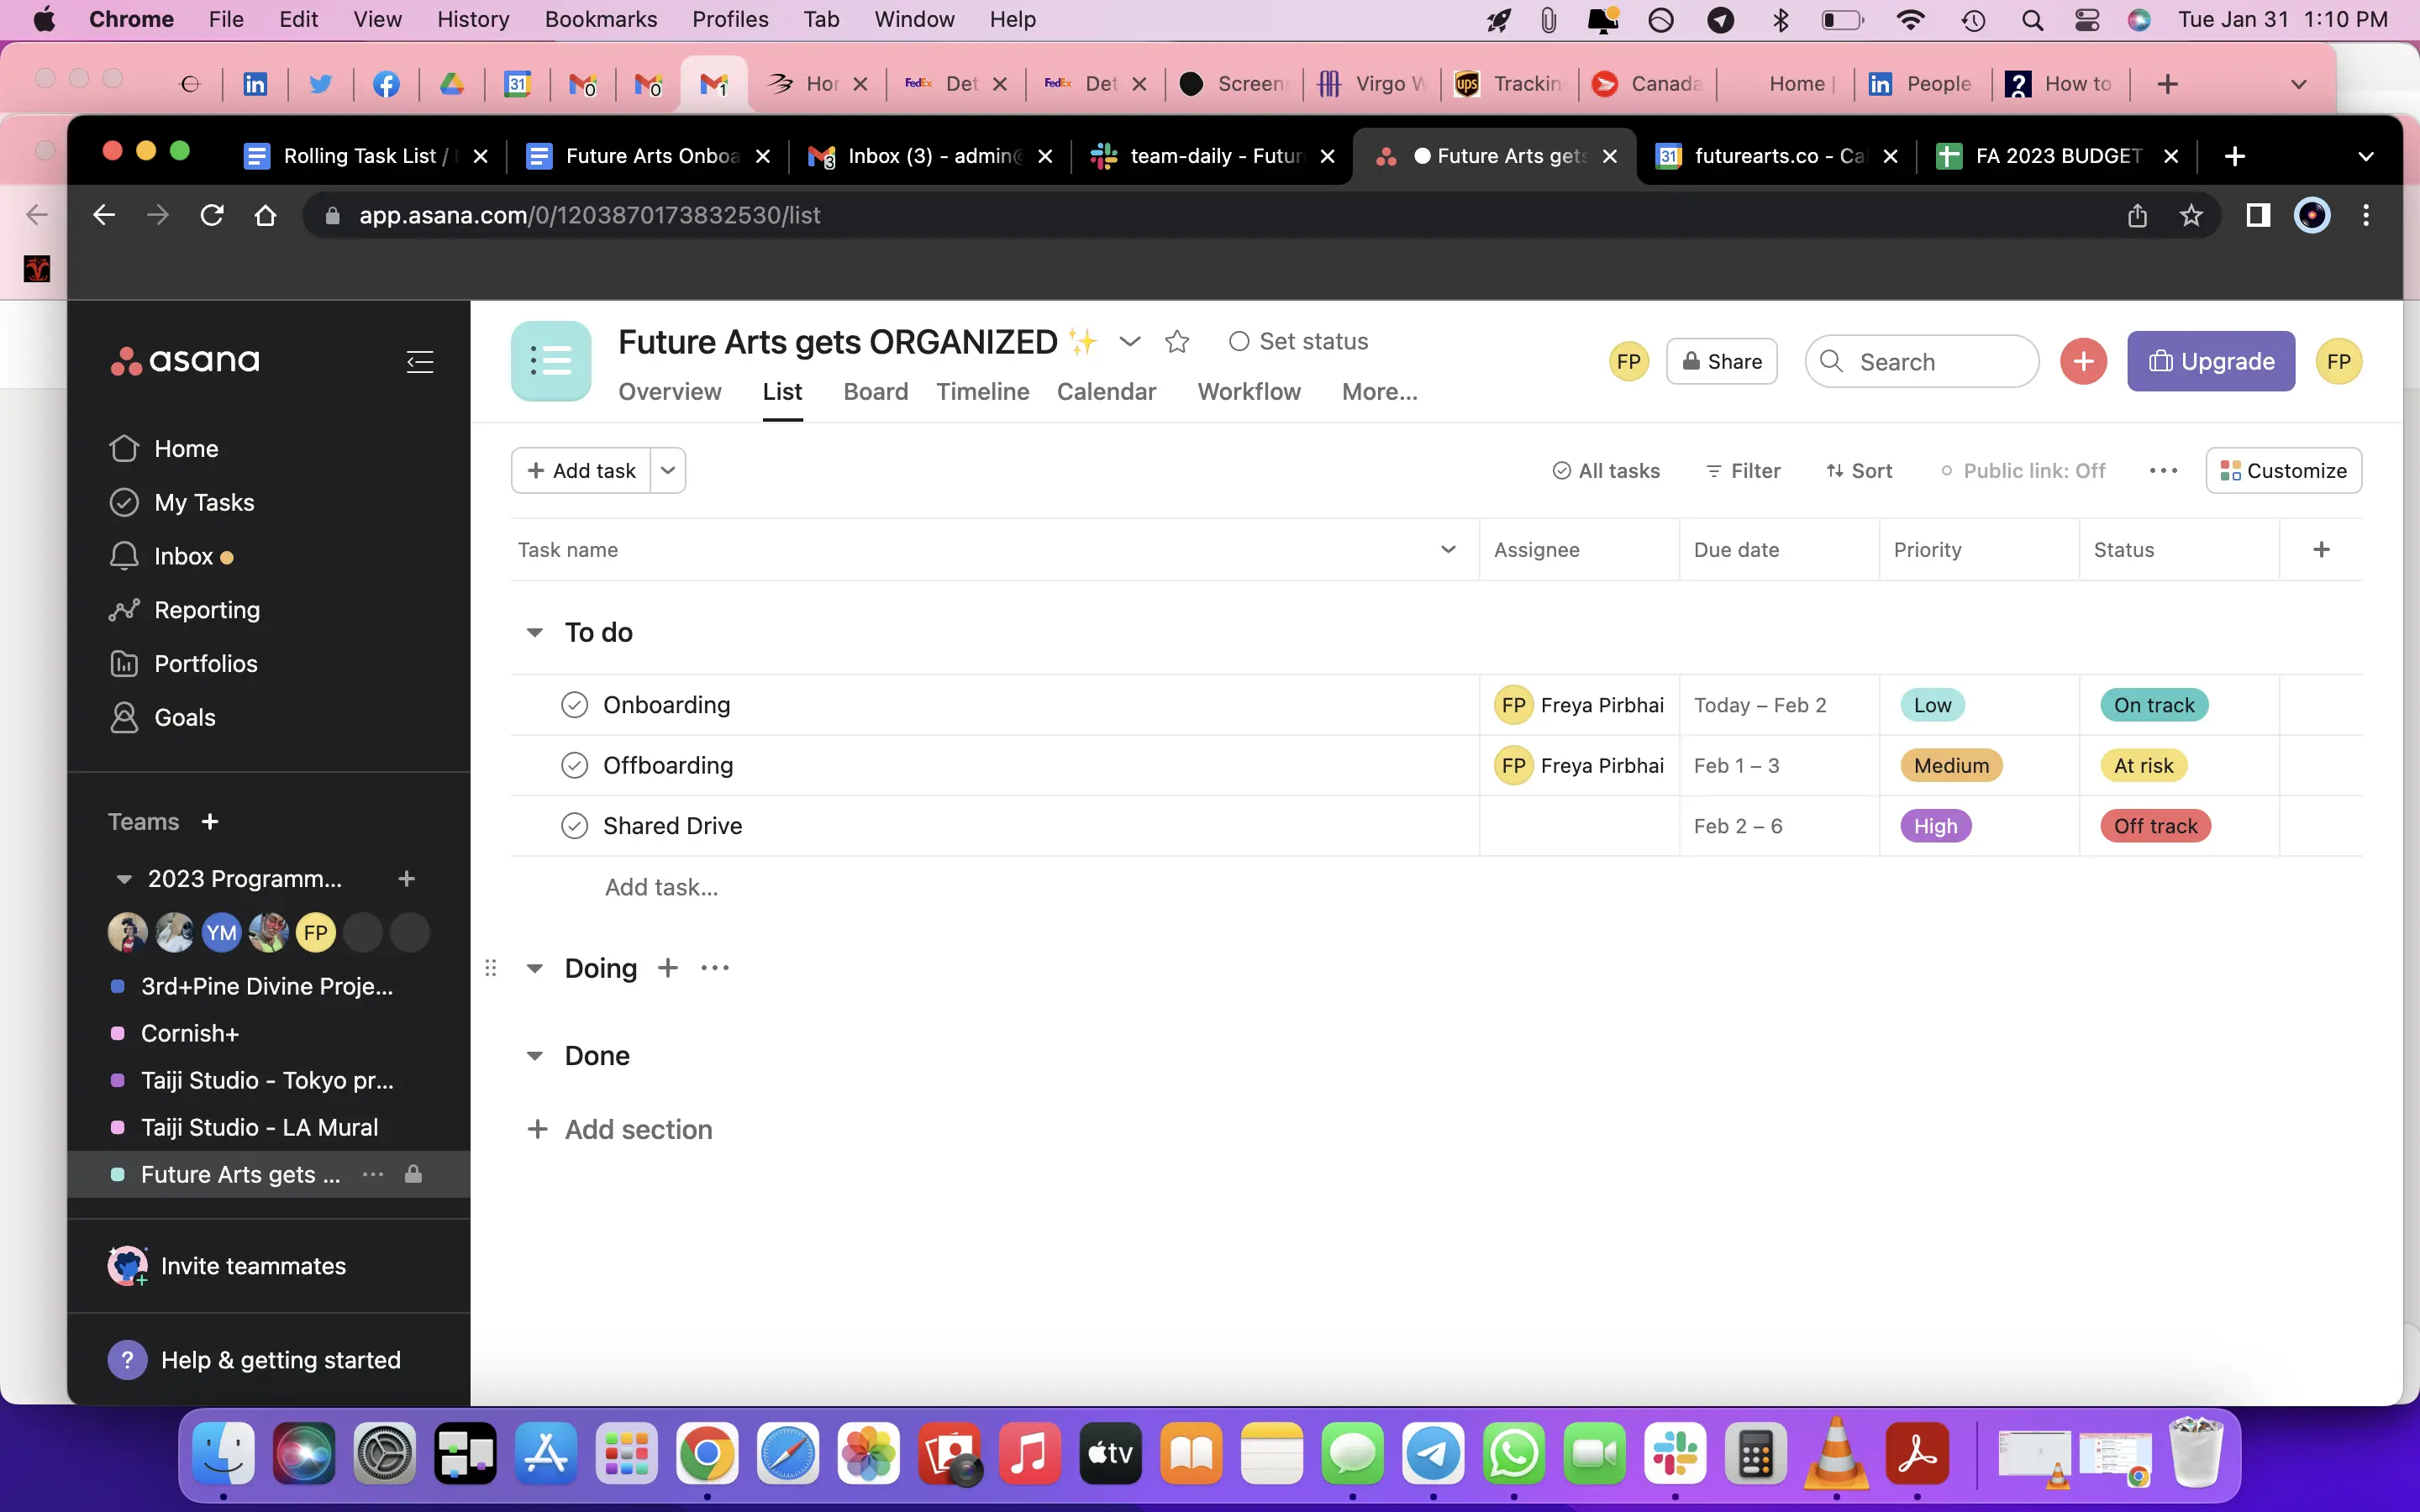
Task: Click the Asana logo
Action: click(x=185, y=361)
